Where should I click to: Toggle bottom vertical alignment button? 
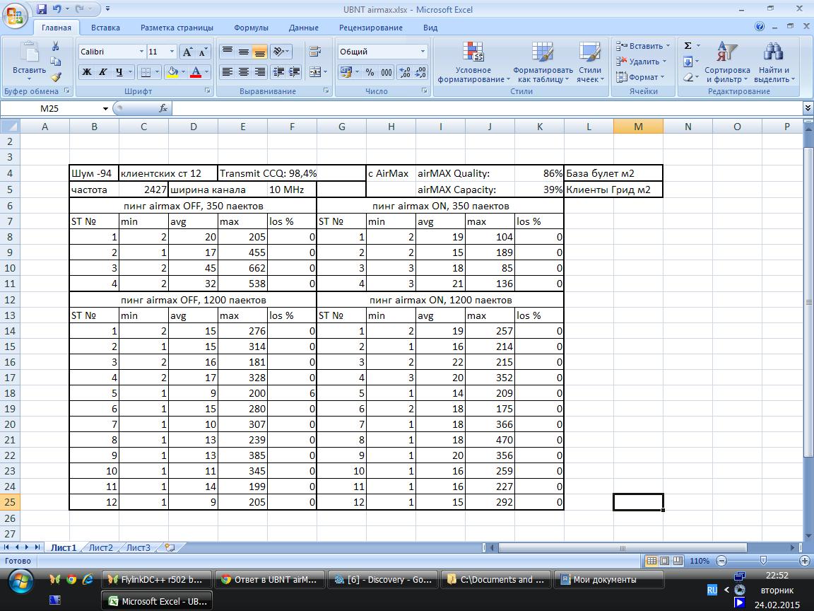(x=259, y=52)
